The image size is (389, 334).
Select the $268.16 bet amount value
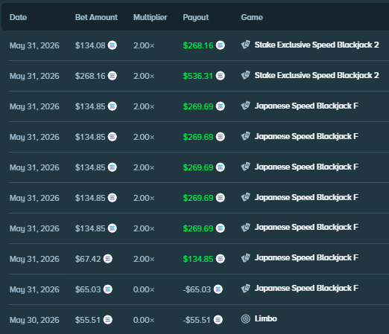pyautogui.click(x=90, y=76)
